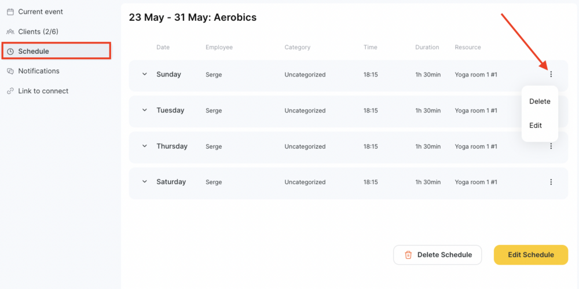This screenshot has height=289, width=579.
Task: Expand the Saturday schedule row
Action: 145,182
